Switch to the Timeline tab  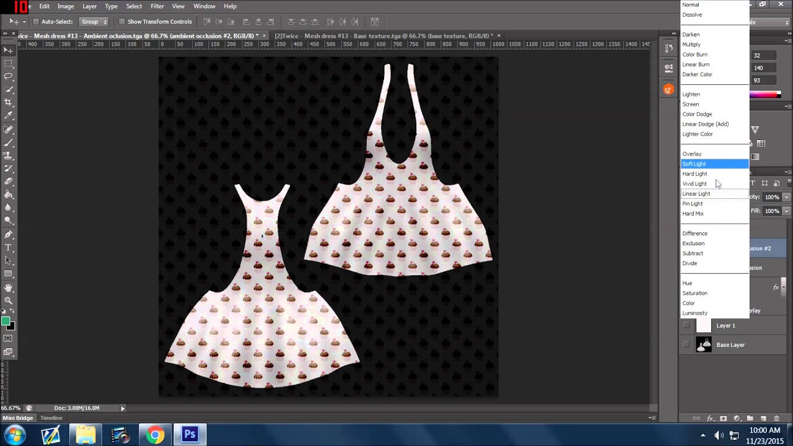51,418
